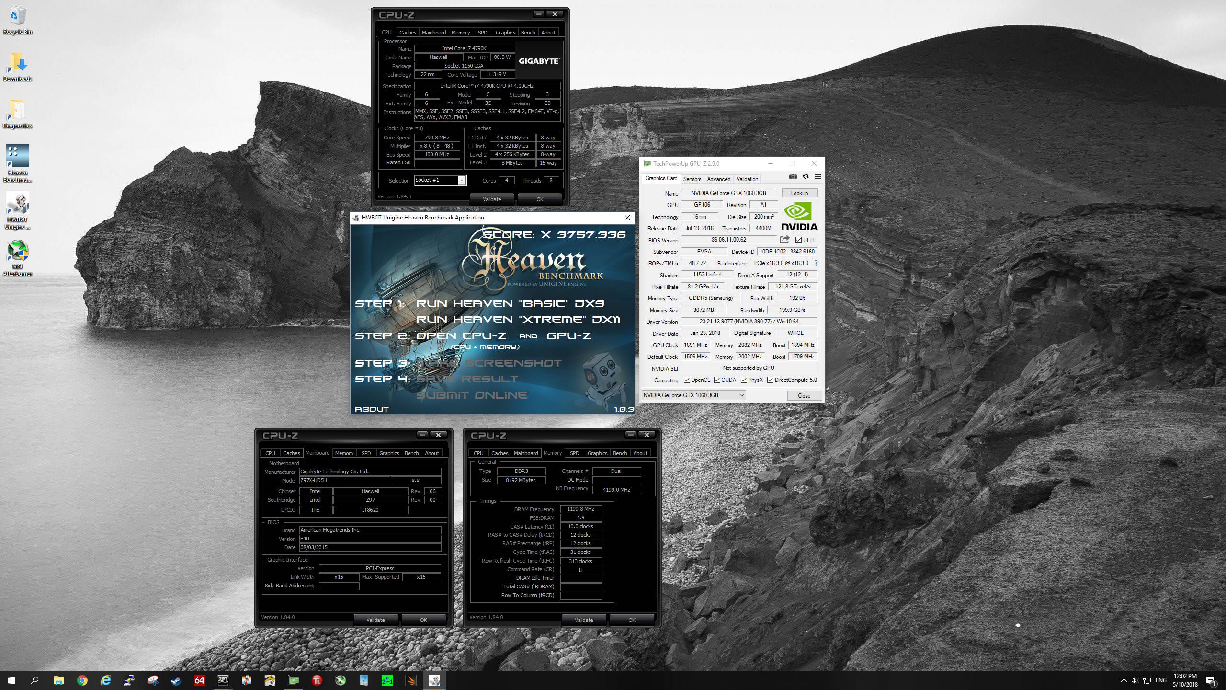Image resolution: width=1226 pixels, height=690 pixels.
Task: Toggle the CUDA checkbox
Action: 717,380
